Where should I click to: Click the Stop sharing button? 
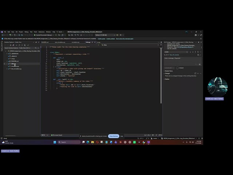pos(114,136)
